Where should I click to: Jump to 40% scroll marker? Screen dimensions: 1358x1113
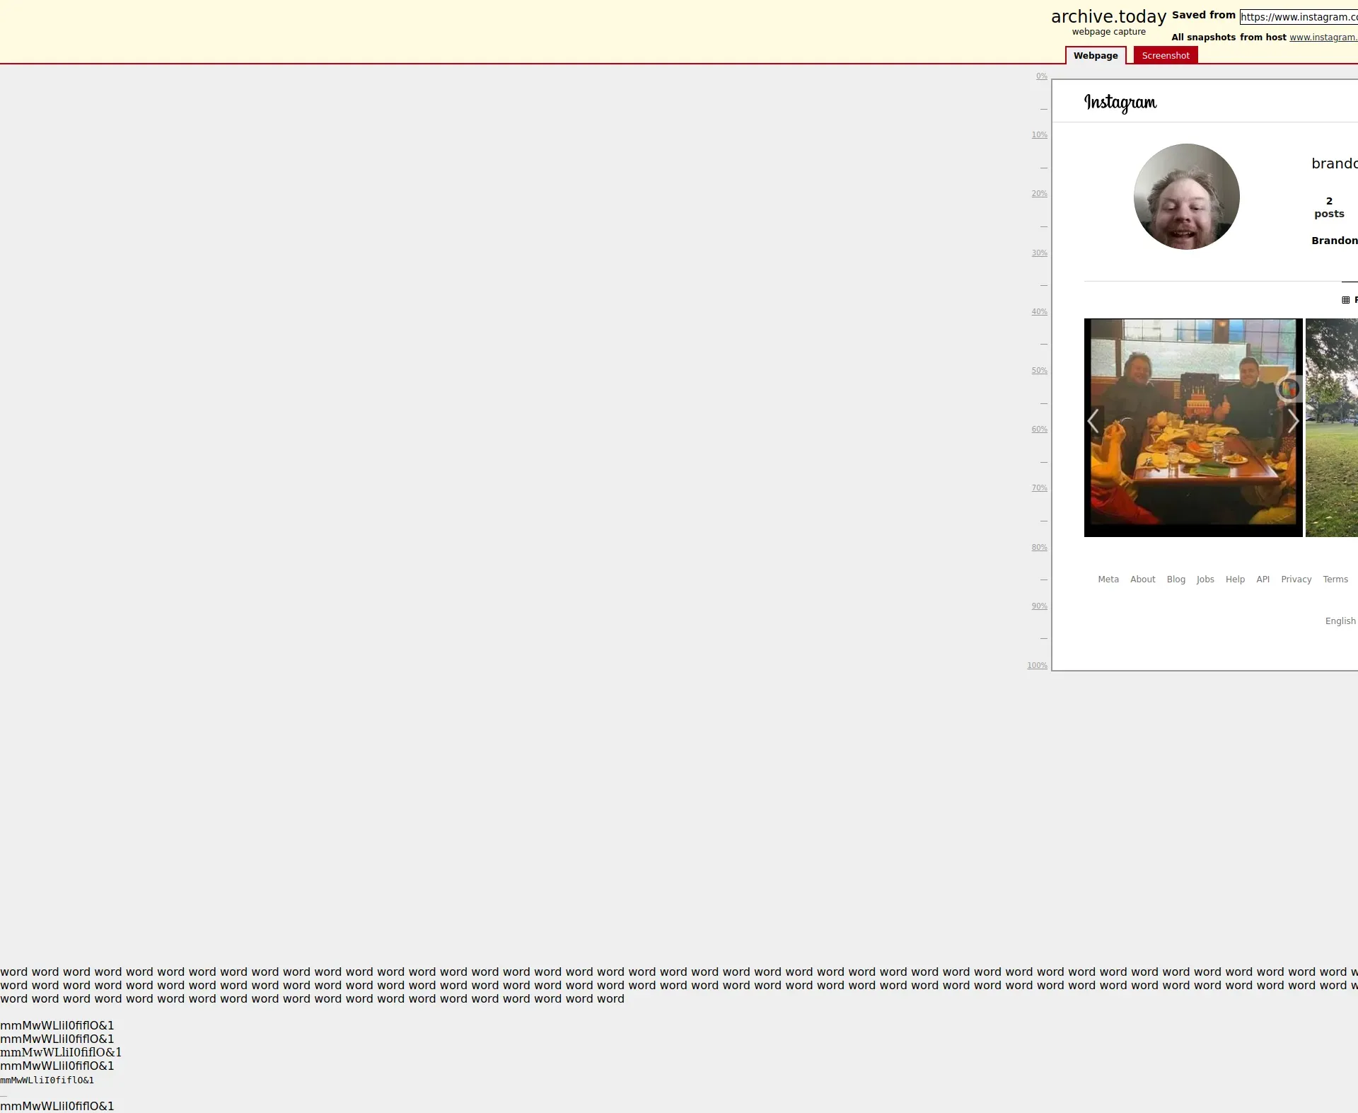tap(1039, 312)
